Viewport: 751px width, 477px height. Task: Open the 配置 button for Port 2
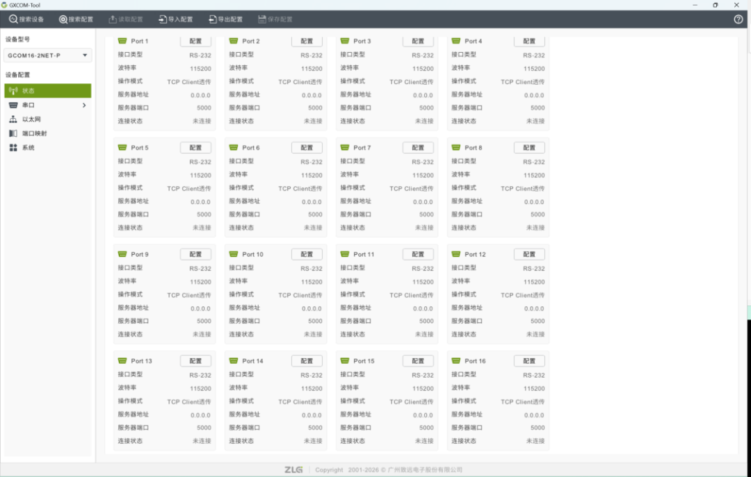pos(307,41)
